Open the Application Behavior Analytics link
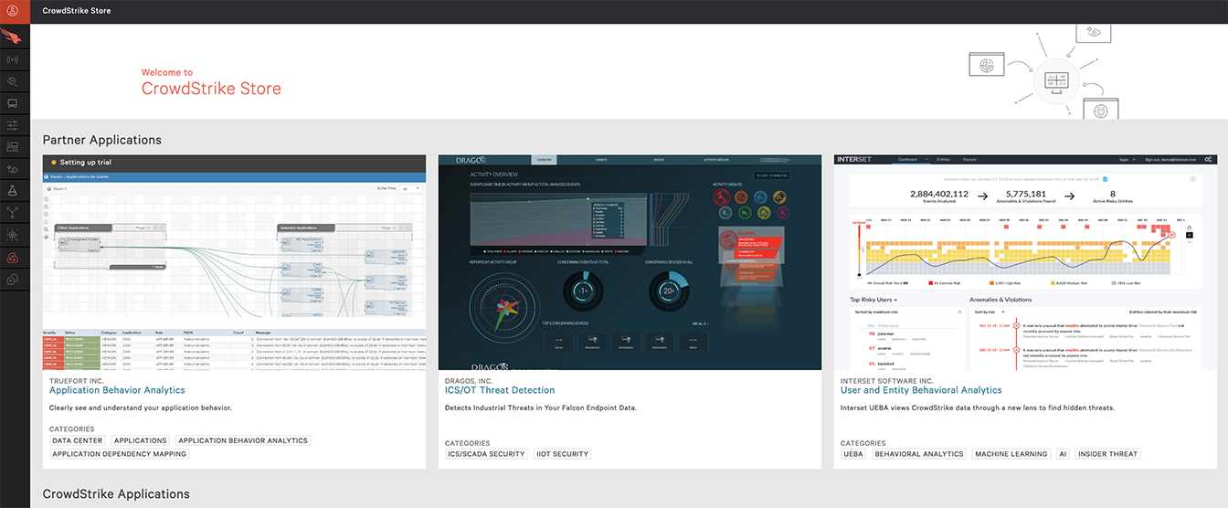This screenshot has width=1228, height=508. point(117,390)
